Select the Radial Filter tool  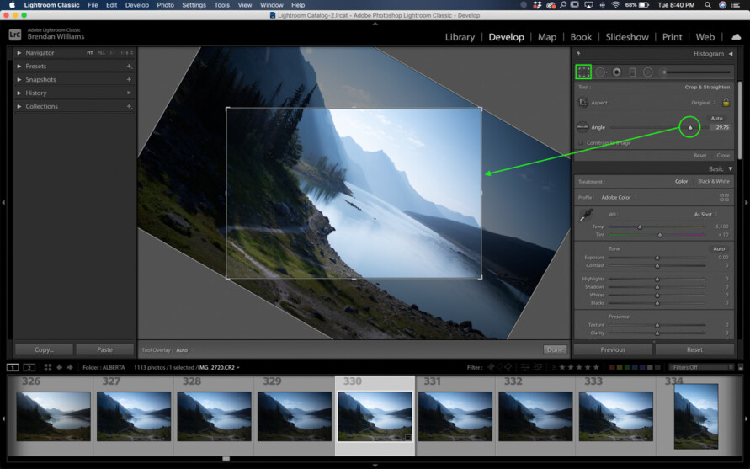click(648, 72)
